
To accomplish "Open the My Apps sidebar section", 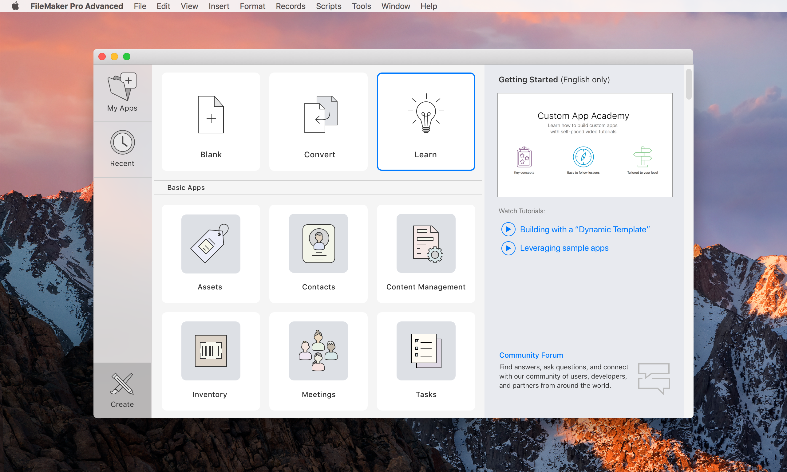I will click(x=122, y=92).
